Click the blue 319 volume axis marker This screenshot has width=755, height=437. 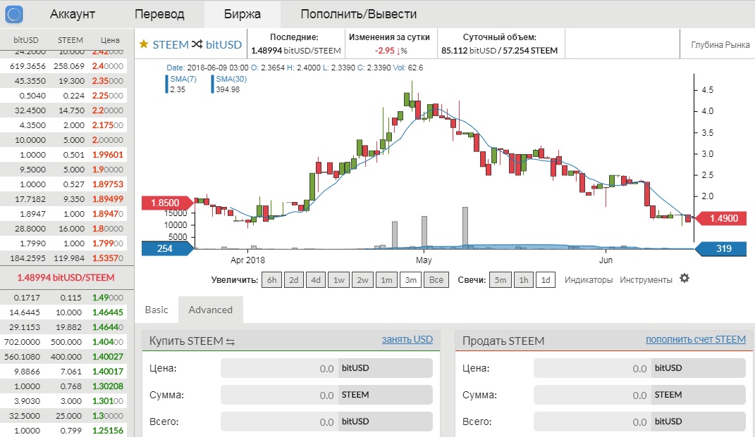[x=721, y=248]
